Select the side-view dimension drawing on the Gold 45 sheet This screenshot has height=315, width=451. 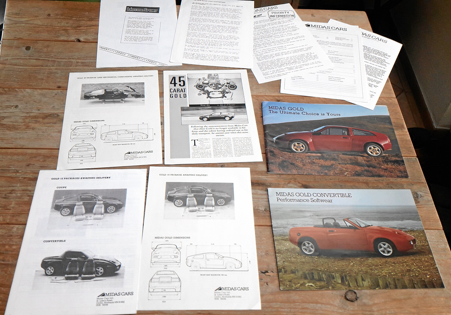pyautogui.click(x=126, y=134)
